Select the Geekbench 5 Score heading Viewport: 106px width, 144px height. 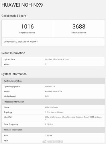coord(14,16)
